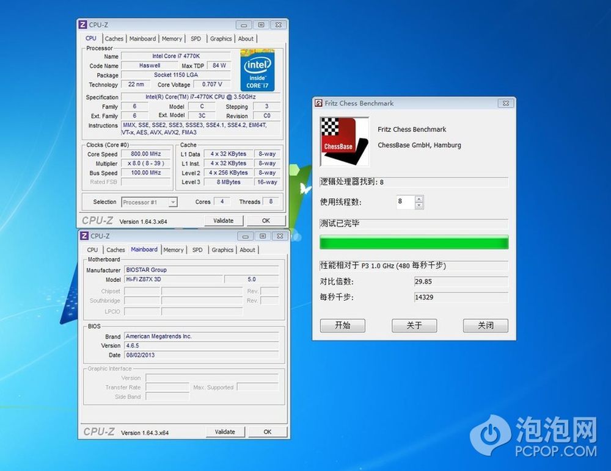Click the Manufacturer value BIOSTAR Group
Screen dimensions: 611x471
coord(202,270)
